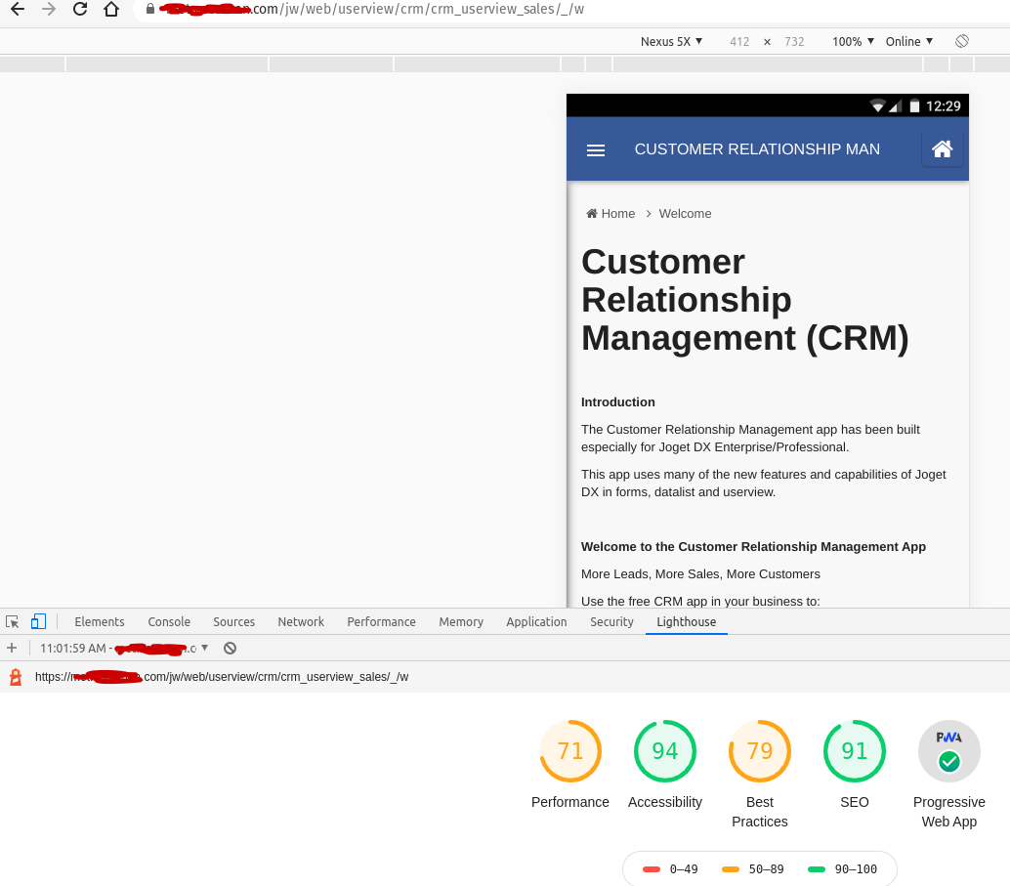Go forward in the browser
Image resolution: width=1010 pixels, height=886 pixels.
point(49,9)
